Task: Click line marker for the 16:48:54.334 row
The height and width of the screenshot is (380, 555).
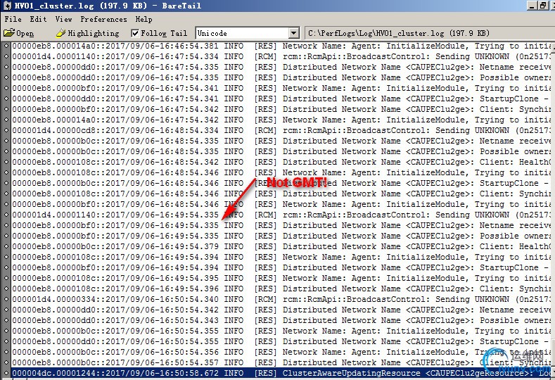Action: (x=6, y=130)
